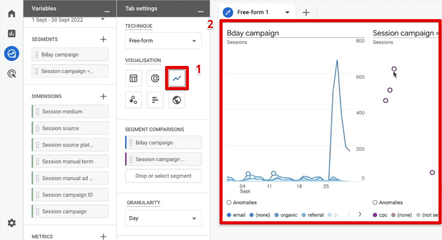Select Session campaign in Segment comparisons
The width and height of the screenshot is (442, 240).
point(163,159)
